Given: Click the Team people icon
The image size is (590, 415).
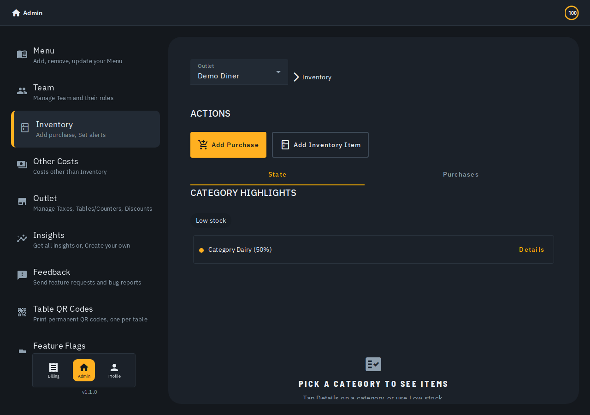Looking at the screenshot, I should 22,91.
